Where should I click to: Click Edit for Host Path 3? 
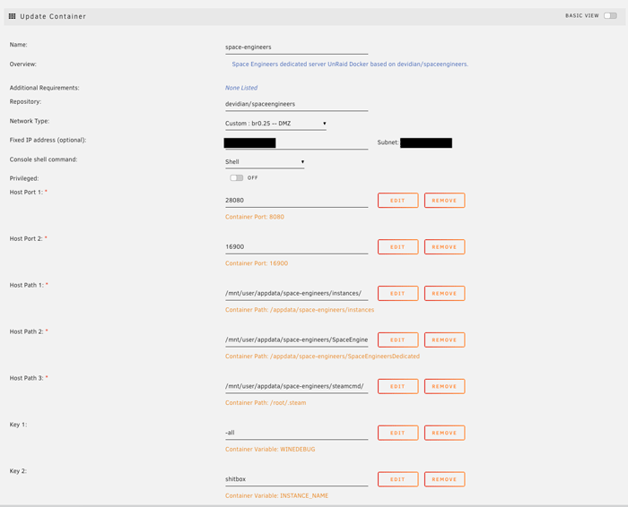coord(397,386)
